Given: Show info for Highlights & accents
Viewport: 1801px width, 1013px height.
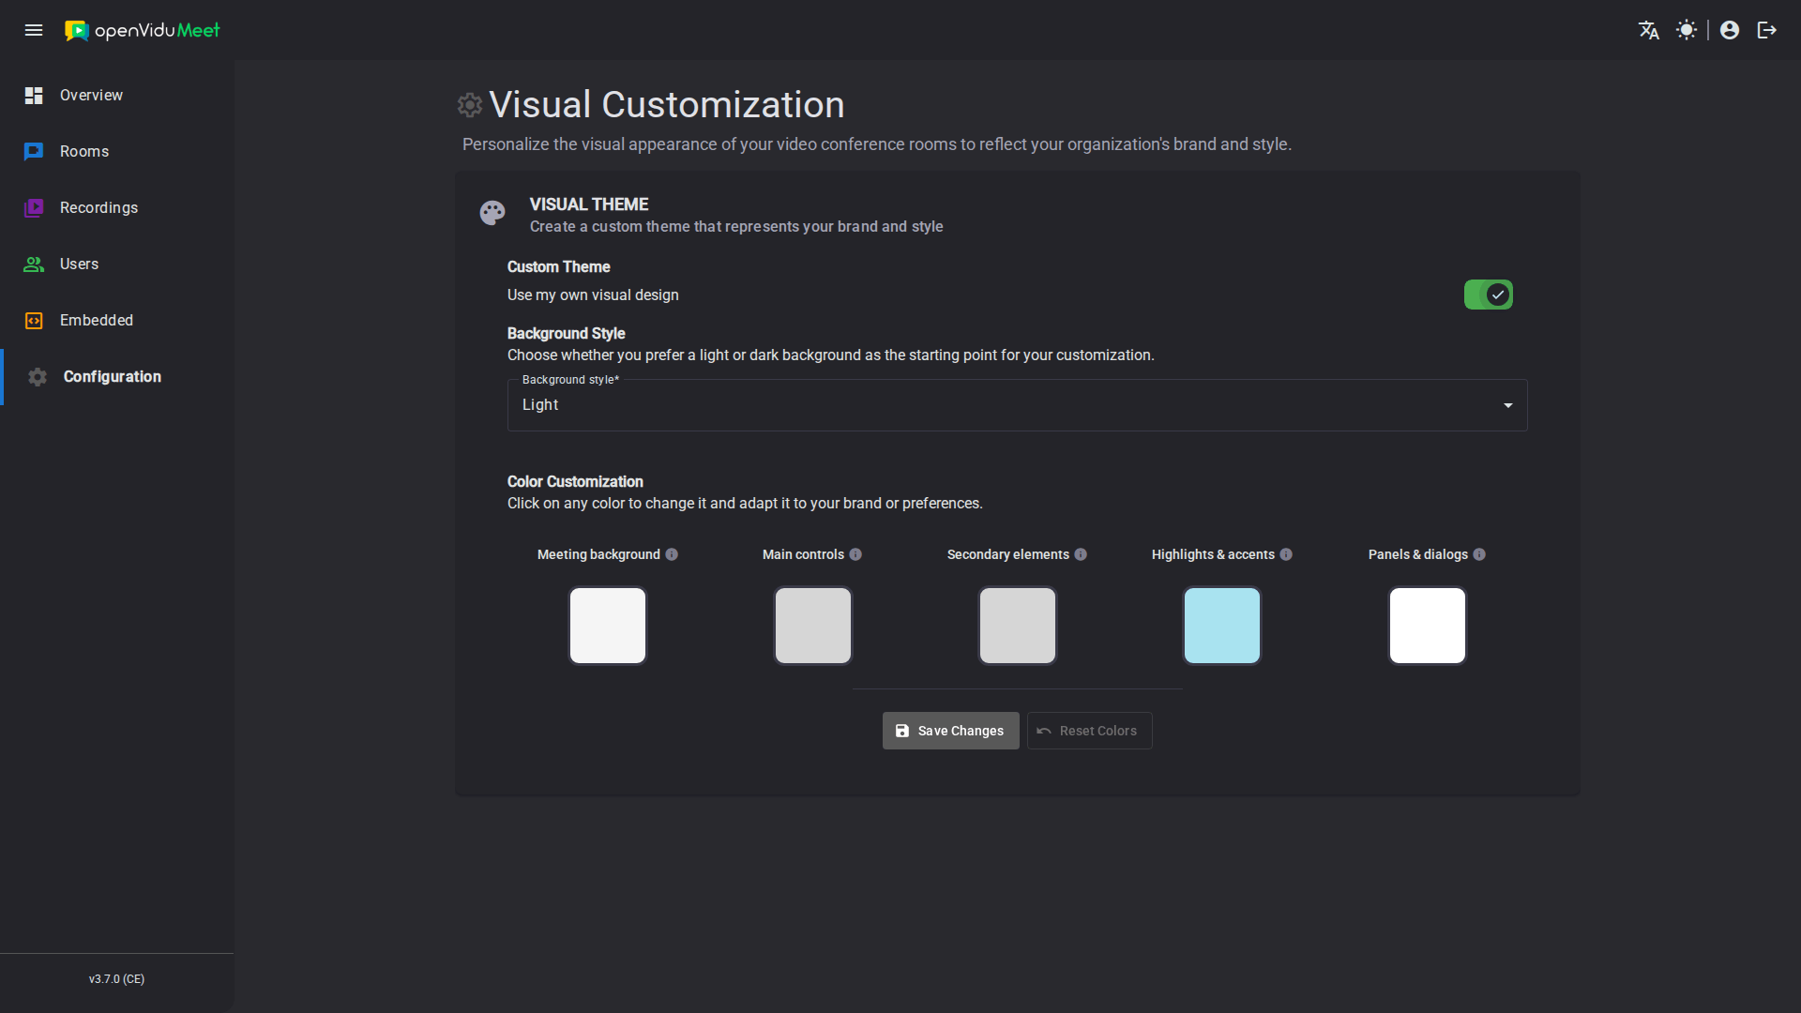Looking at the screenshot, I should [x=1286, y=554].
